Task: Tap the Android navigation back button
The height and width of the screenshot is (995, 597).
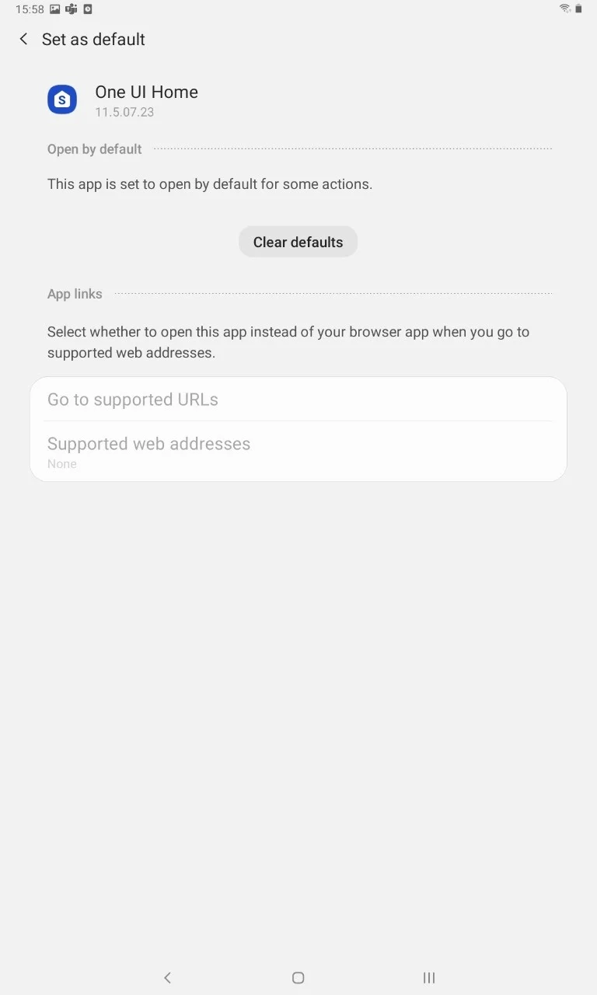Action: pyautogui.click(x=167, y=978)
